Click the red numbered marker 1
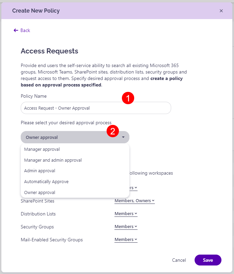 (128, 98)
